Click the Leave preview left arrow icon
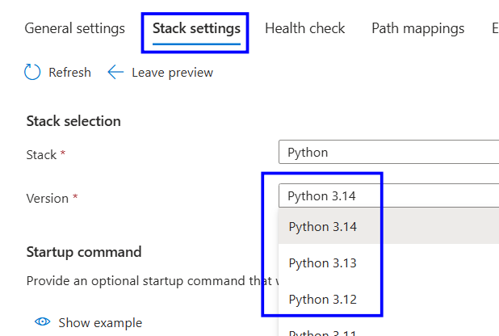Viewport: 499px width, 336px height. pyautogui.click(x=115, y=72)
